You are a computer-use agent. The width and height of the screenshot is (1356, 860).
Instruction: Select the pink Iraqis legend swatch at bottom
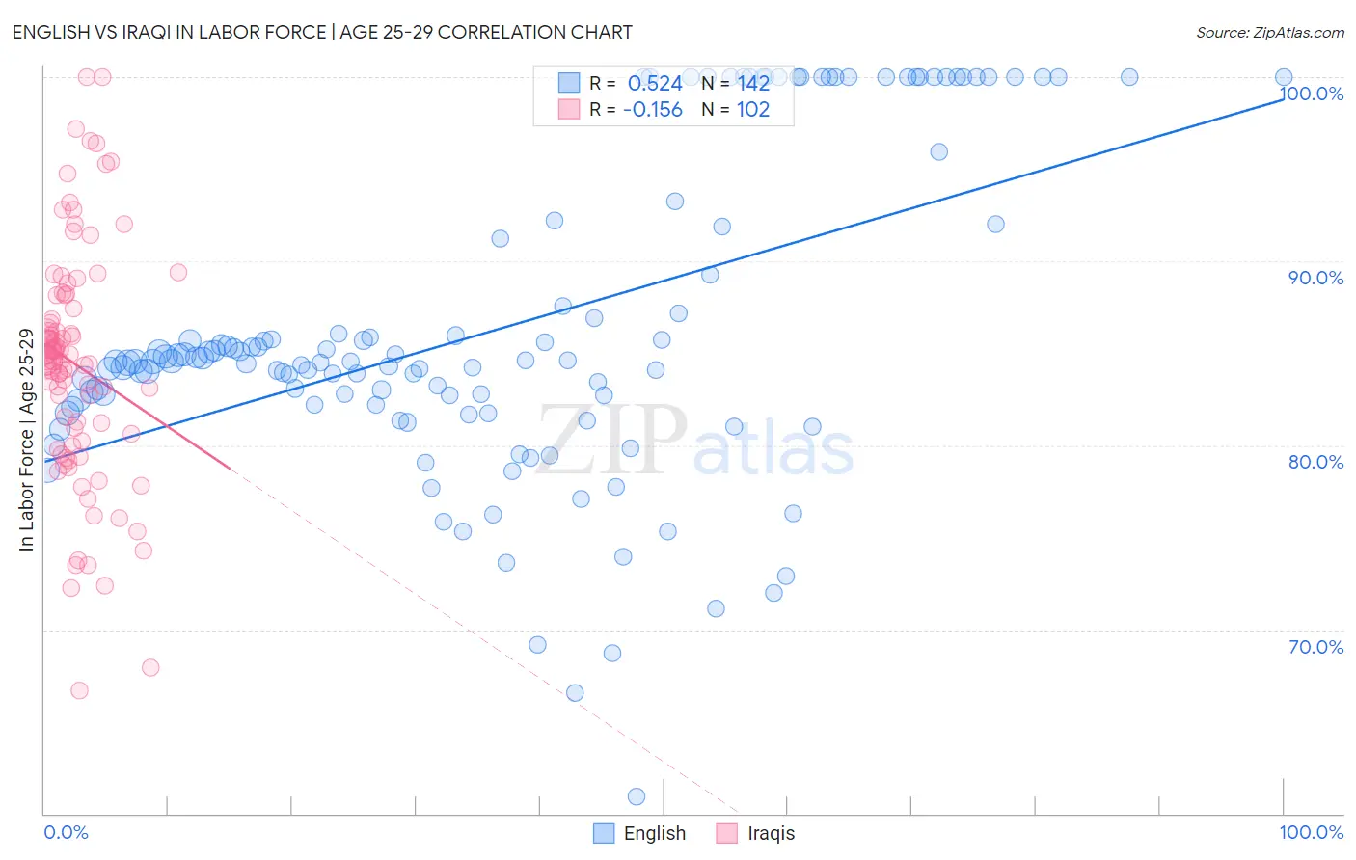727,833
